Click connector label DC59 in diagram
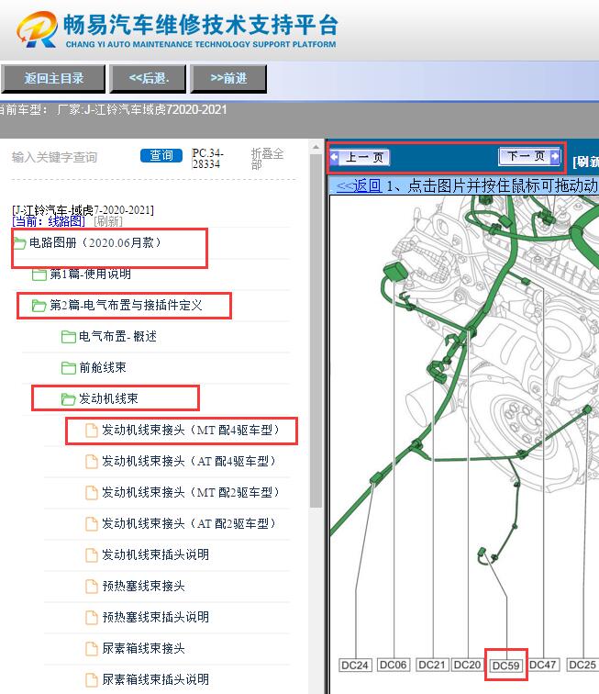Image resolution: width=599 pixels, height=694 pixels. tap(506, 666)
